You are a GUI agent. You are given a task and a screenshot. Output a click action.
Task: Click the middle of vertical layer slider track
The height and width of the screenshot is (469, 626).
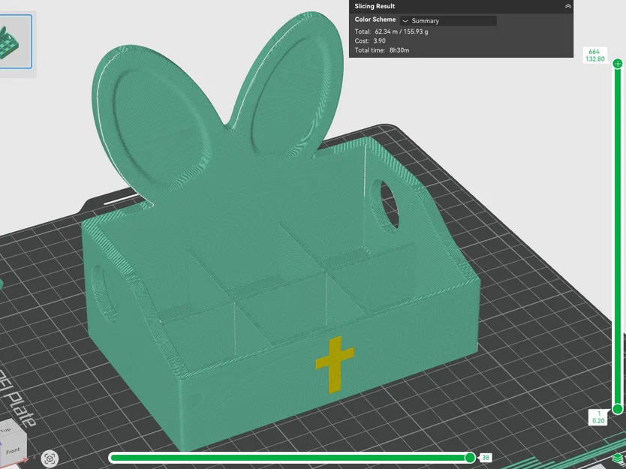(618, 236)
